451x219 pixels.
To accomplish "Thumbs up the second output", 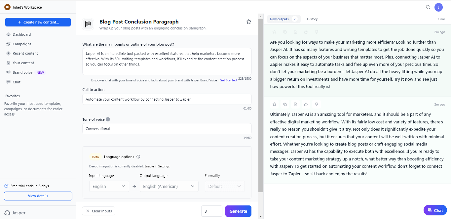I will (x=306, y=105).
